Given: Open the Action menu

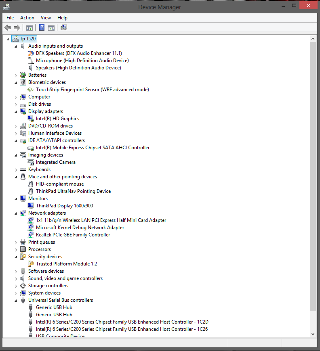Looking at the screenshot, I should (x=27, y=18).
